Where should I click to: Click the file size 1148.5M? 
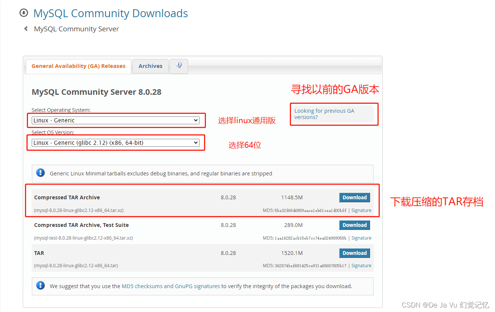tap(292, 197)
